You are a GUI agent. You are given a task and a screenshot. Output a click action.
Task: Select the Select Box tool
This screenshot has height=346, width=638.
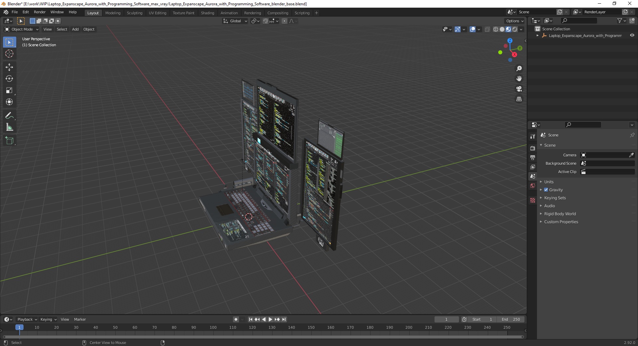pyautogui.click(x=9, y=42)
